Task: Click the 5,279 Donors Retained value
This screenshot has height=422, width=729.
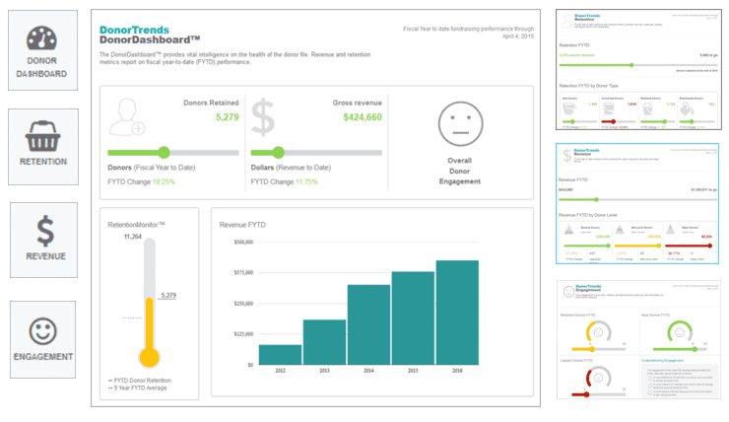Action: pyautogui.click(x=227, y=117)
